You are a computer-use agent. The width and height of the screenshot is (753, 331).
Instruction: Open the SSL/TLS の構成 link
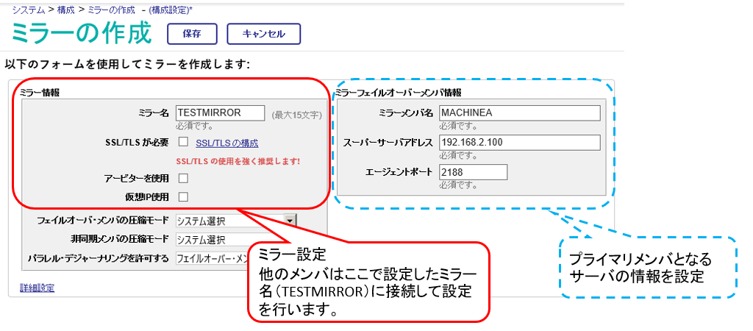coord(227,143)
